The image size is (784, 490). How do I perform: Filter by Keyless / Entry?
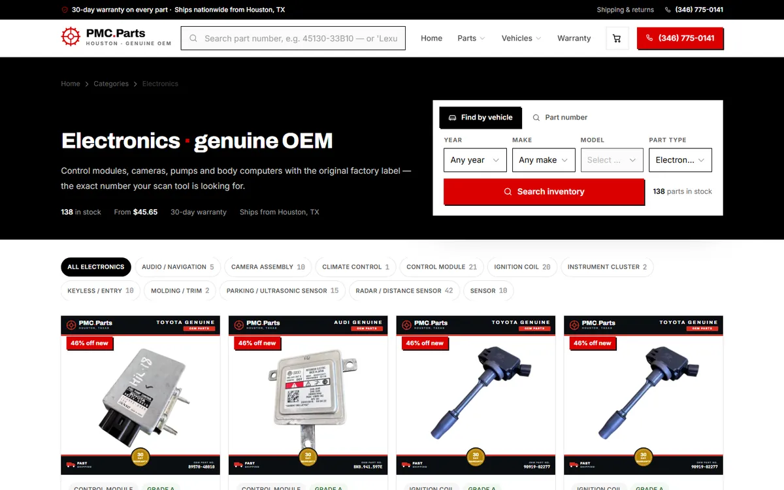101,291
